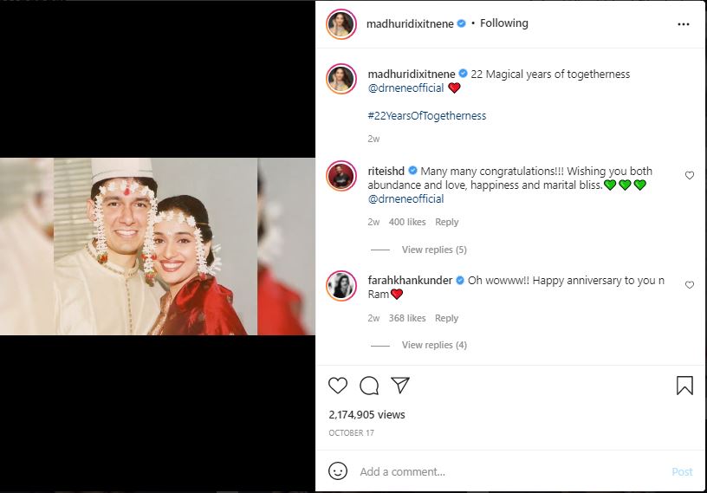Click riteishd profile avatar

coord(341,175)
